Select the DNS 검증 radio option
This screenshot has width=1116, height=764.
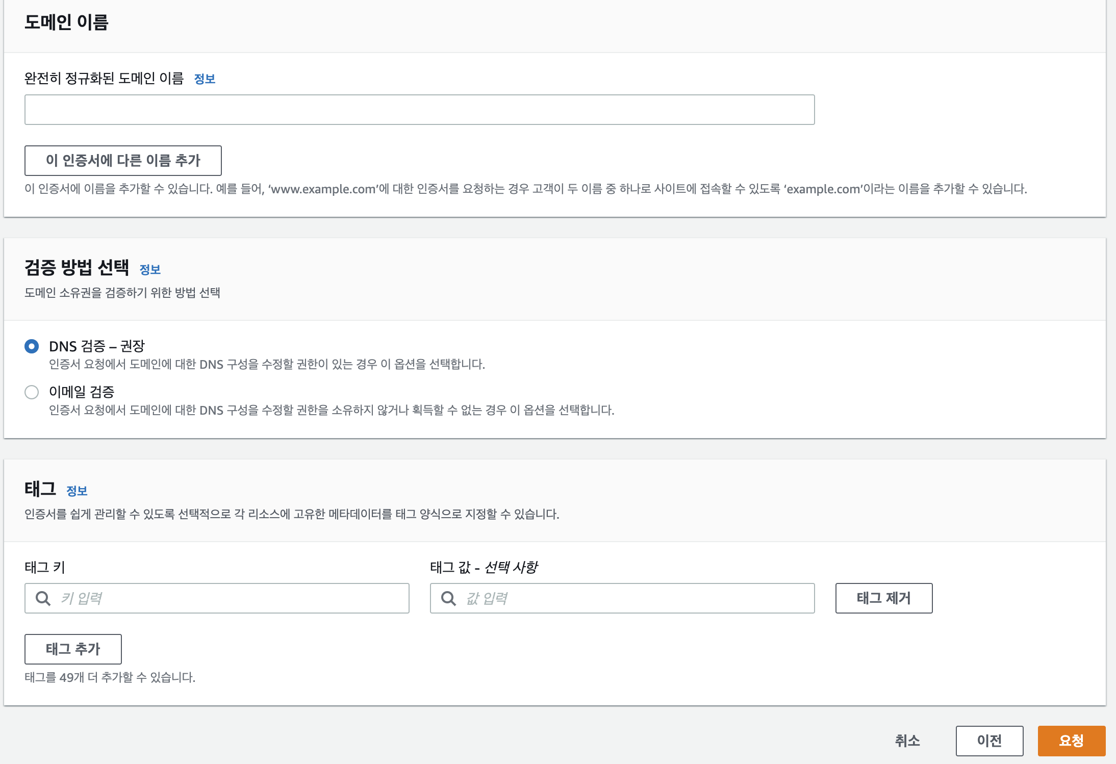point(32,346)
